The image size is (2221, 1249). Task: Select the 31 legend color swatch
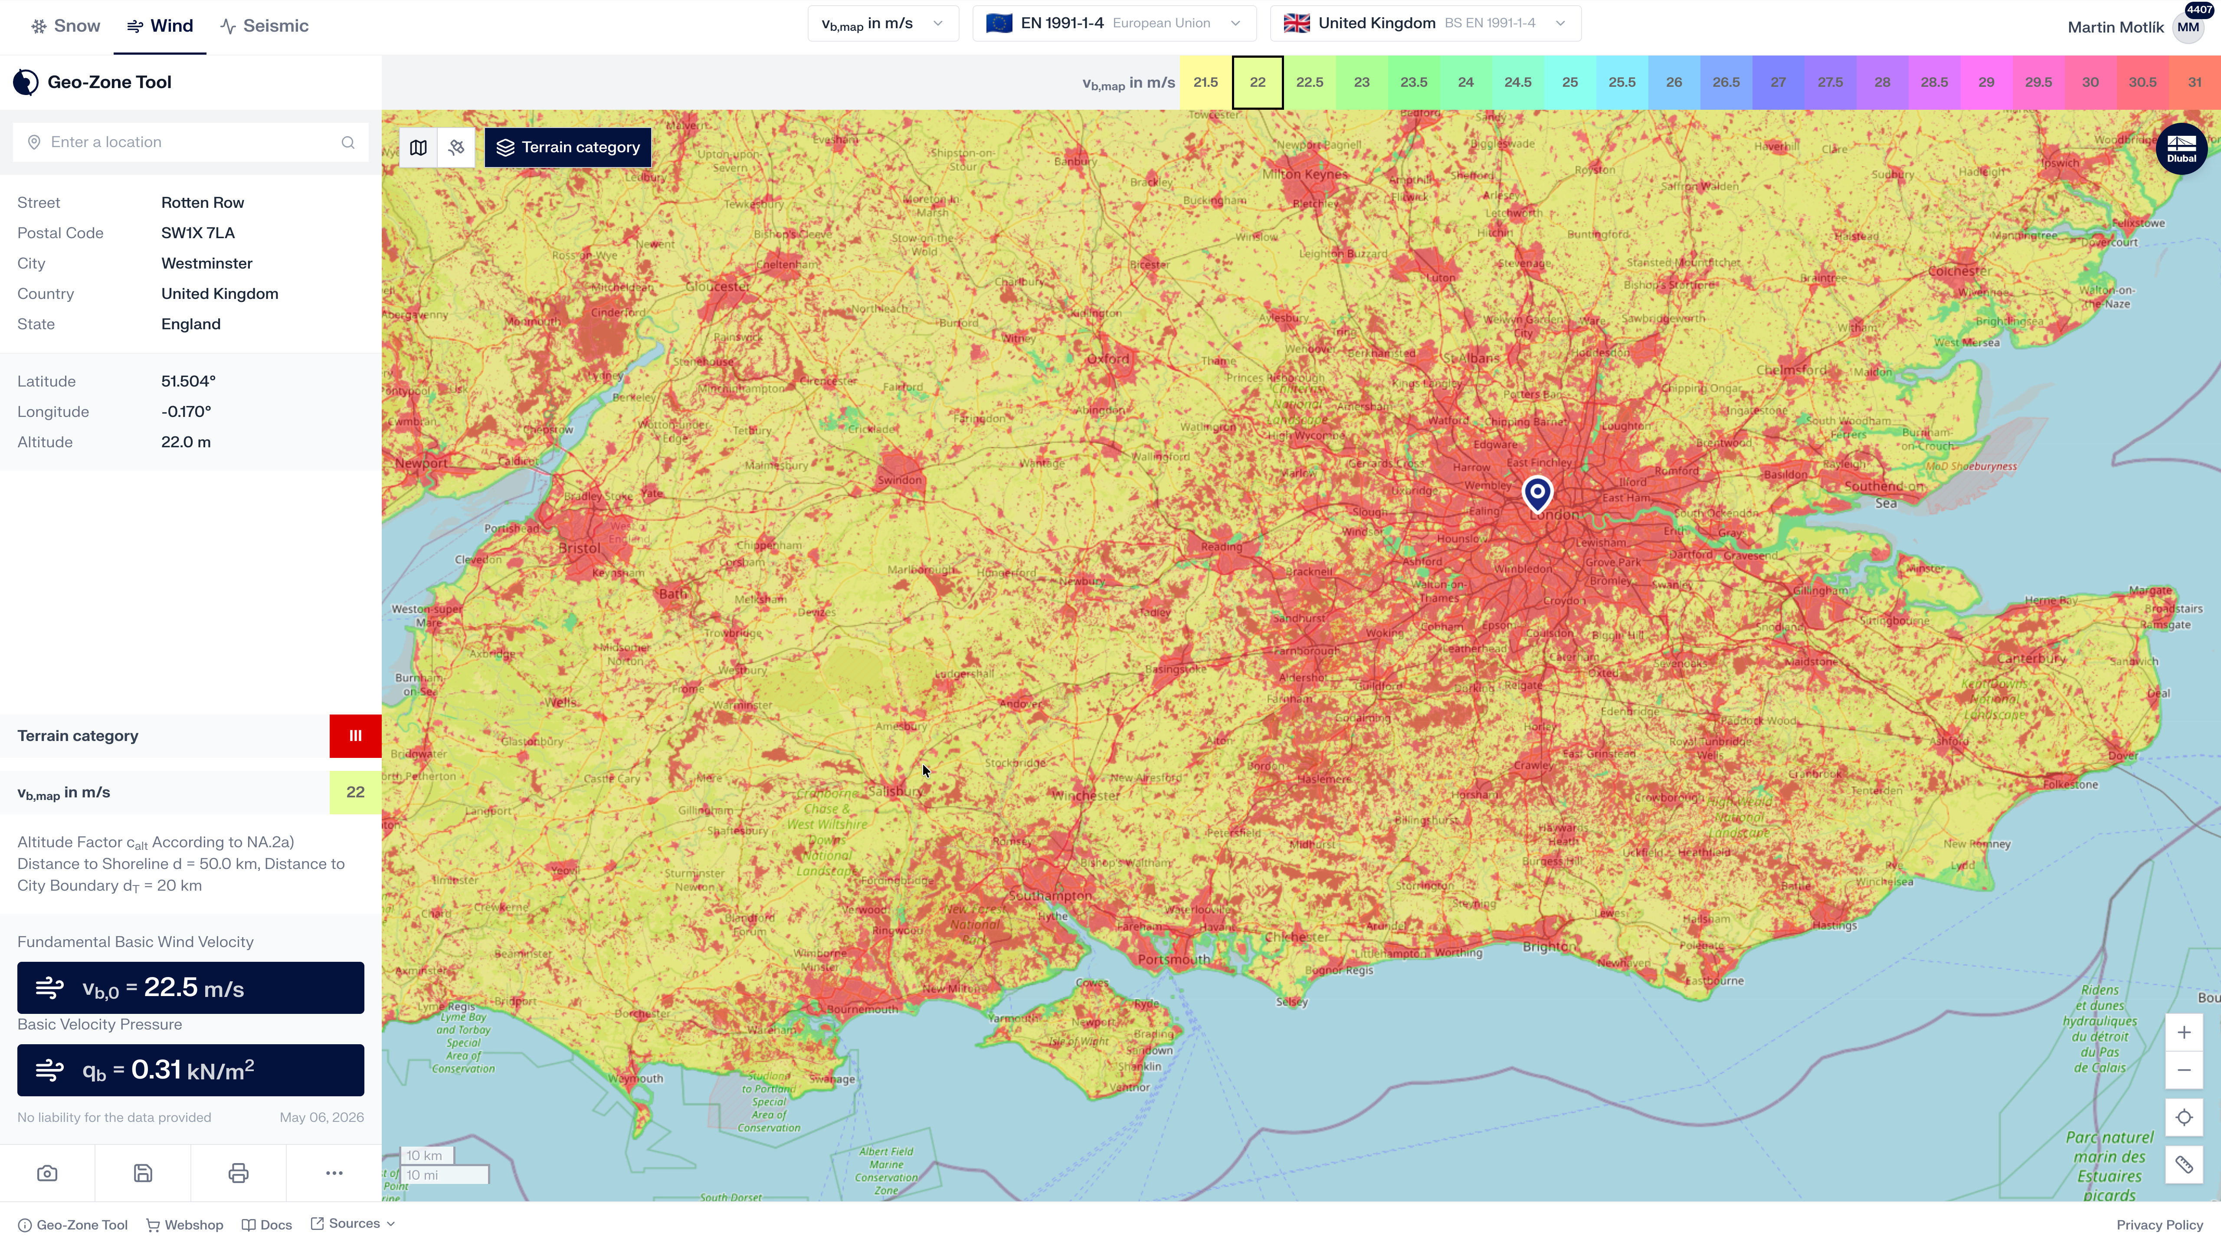(2194, 83)
